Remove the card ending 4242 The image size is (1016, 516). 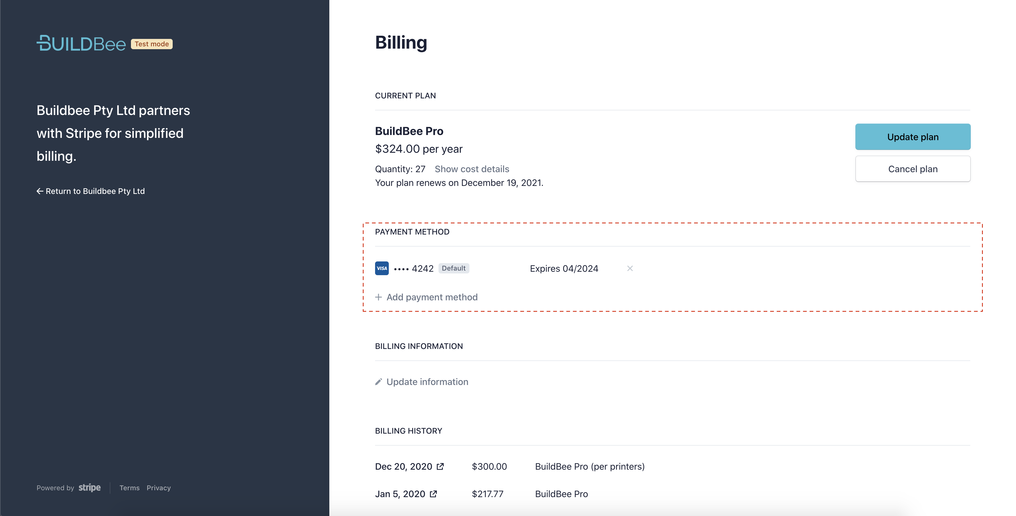point(630,268)
